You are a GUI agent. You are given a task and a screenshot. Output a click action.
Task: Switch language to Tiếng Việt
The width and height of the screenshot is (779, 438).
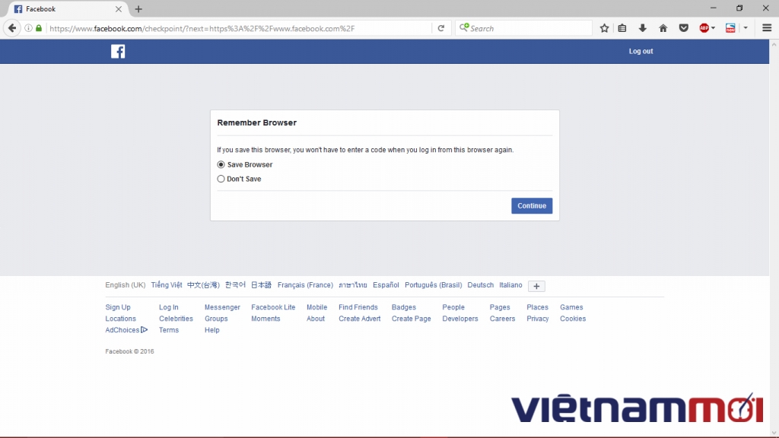(x=167, y=285)
